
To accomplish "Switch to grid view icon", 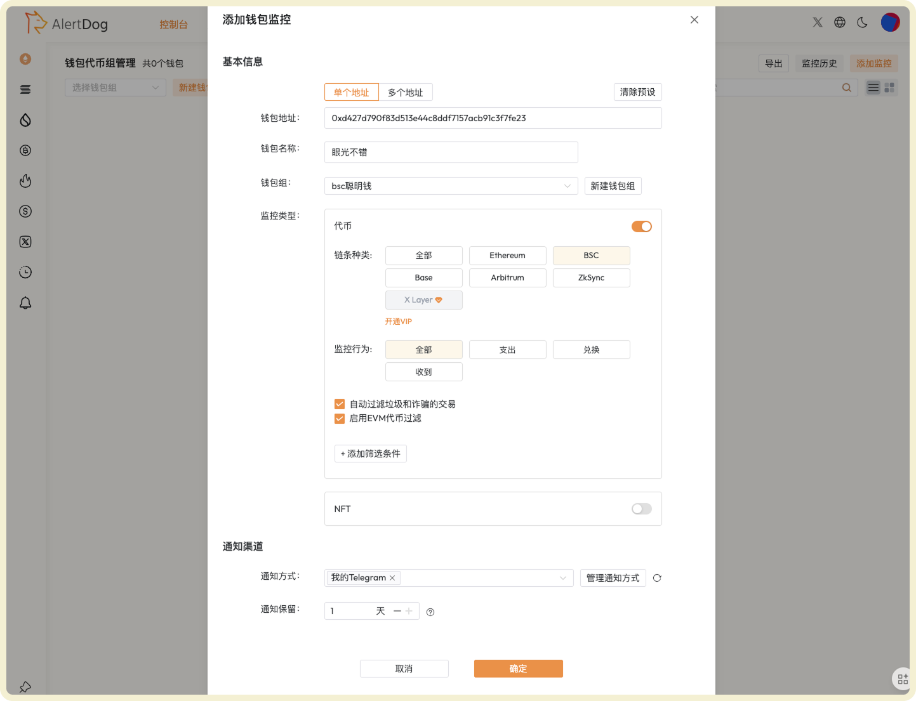I will pyautogui.click(x=889, y=88).
